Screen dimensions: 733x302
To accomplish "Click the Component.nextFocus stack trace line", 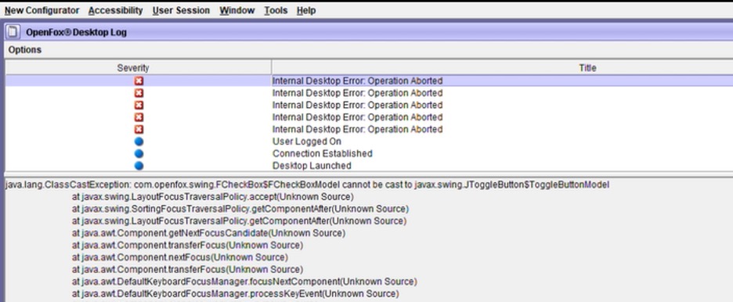I will (x=180, y=257).
